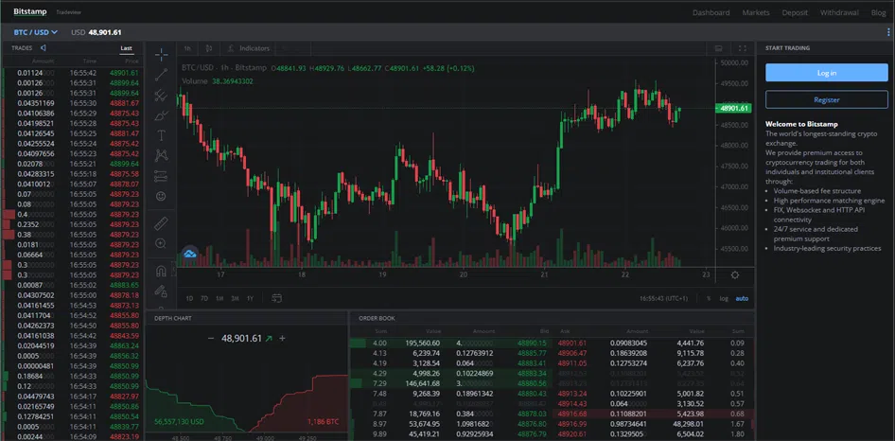Open the emoji icons tool

coord(161,196)
